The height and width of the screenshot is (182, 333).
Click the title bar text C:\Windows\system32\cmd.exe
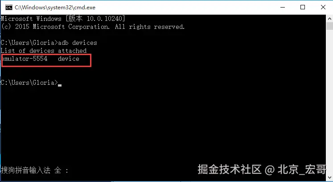pos(55,8)
